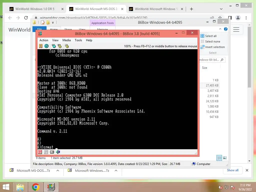Bookmark this page with the star icon

click(220, 17)
